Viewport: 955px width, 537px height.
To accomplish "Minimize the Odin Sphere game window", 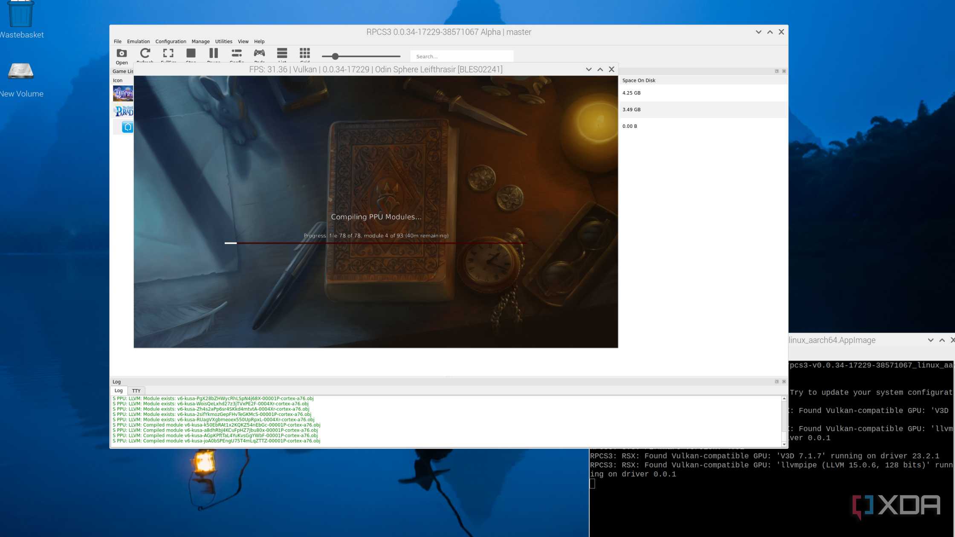I will [x=588, y=69].
